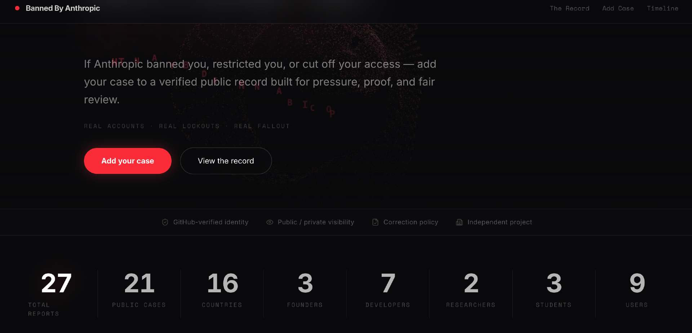
Task: Open the Timeline nav link
Action: (x=662, y=8)
